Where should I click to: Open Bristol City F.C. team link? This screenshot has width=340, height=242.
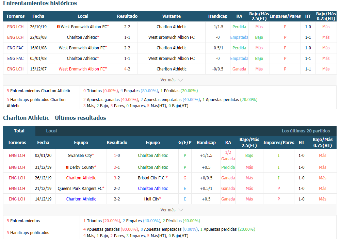pyautogui.click(x=151, y=178)
